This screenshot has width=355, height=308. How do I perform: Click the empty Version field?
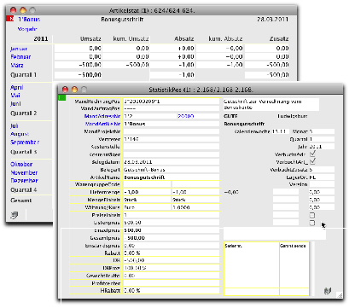[322, 184]
